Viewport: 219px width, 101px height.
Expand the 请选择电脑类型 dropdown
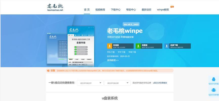click(90, 83)
